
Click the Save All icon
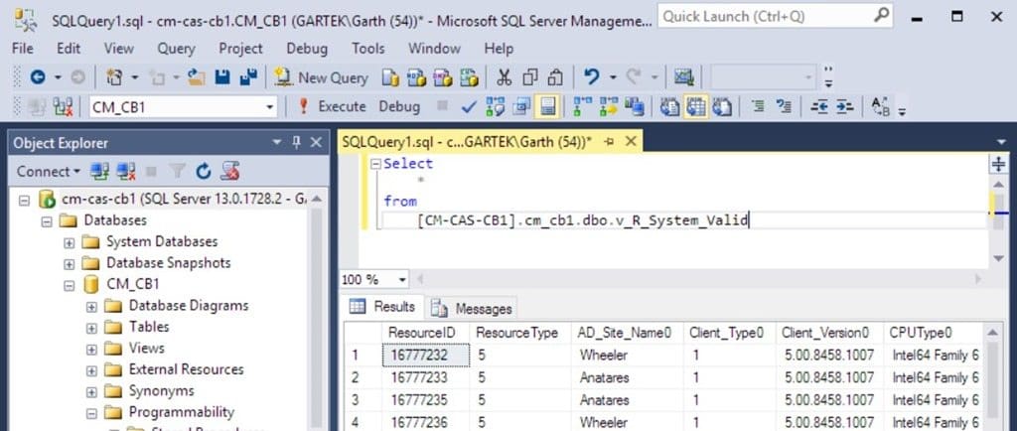click(x=247, y=77)
